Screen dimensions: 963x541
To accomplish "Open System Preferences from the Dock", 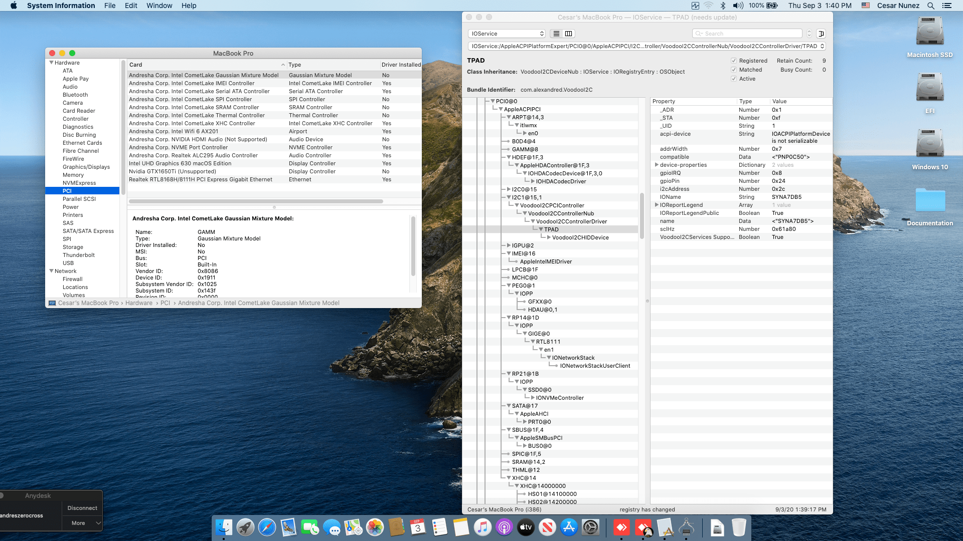I will 590,527.
